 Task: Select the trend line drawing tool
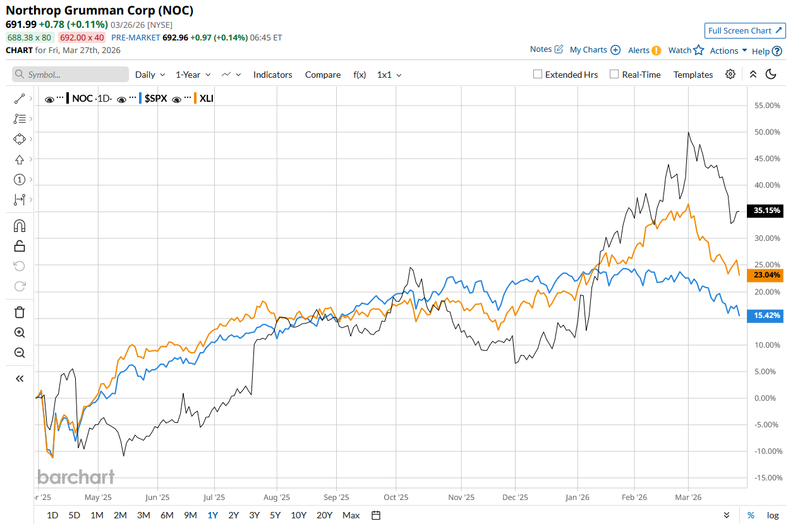pos(19,99)
